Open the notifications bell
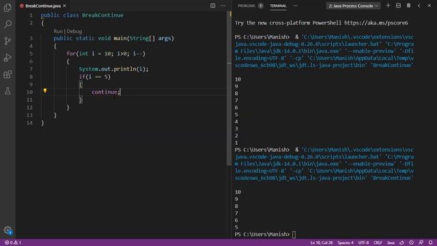The height and width of the screenshot is (246, 437). coord(431,243)
